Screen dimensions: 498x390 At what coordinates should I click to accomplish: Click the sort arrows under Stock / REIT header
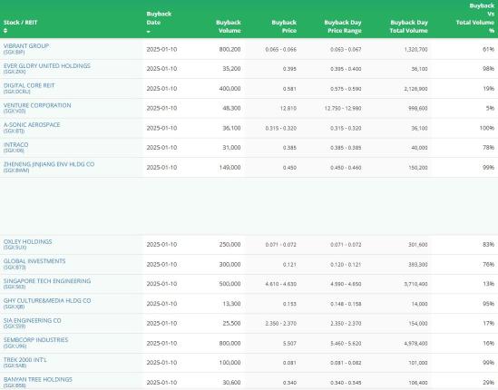coord(5,31)
